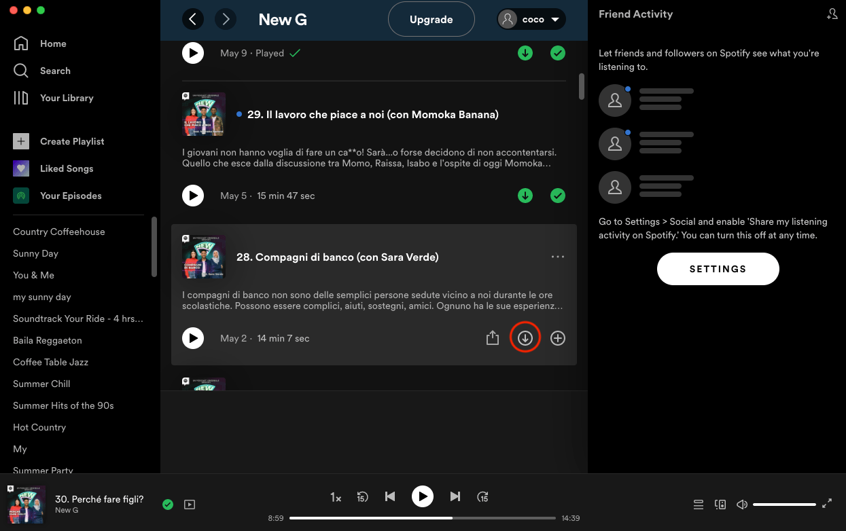Open the Coffee Table Jazz playlist
The height and width of the screenshot is (531, 846).
click(x=51, y=362)
